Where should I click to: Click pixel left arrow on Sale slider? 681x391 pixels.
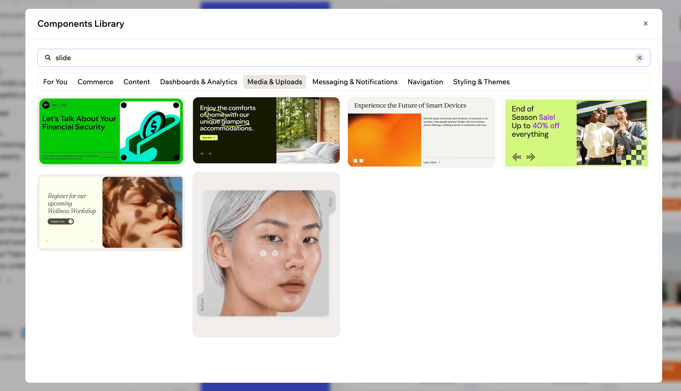(x=517, y=157)
